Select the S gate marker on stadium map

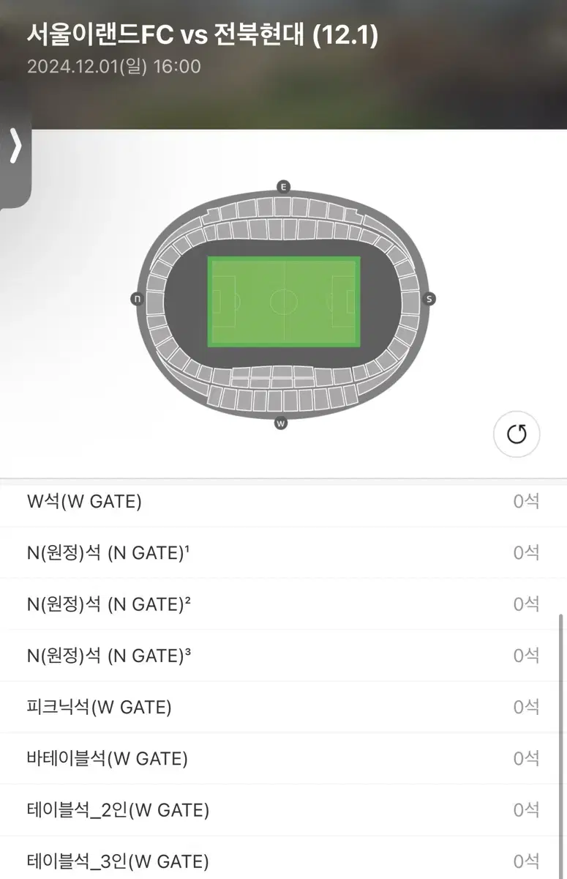(x=429, y=299)
